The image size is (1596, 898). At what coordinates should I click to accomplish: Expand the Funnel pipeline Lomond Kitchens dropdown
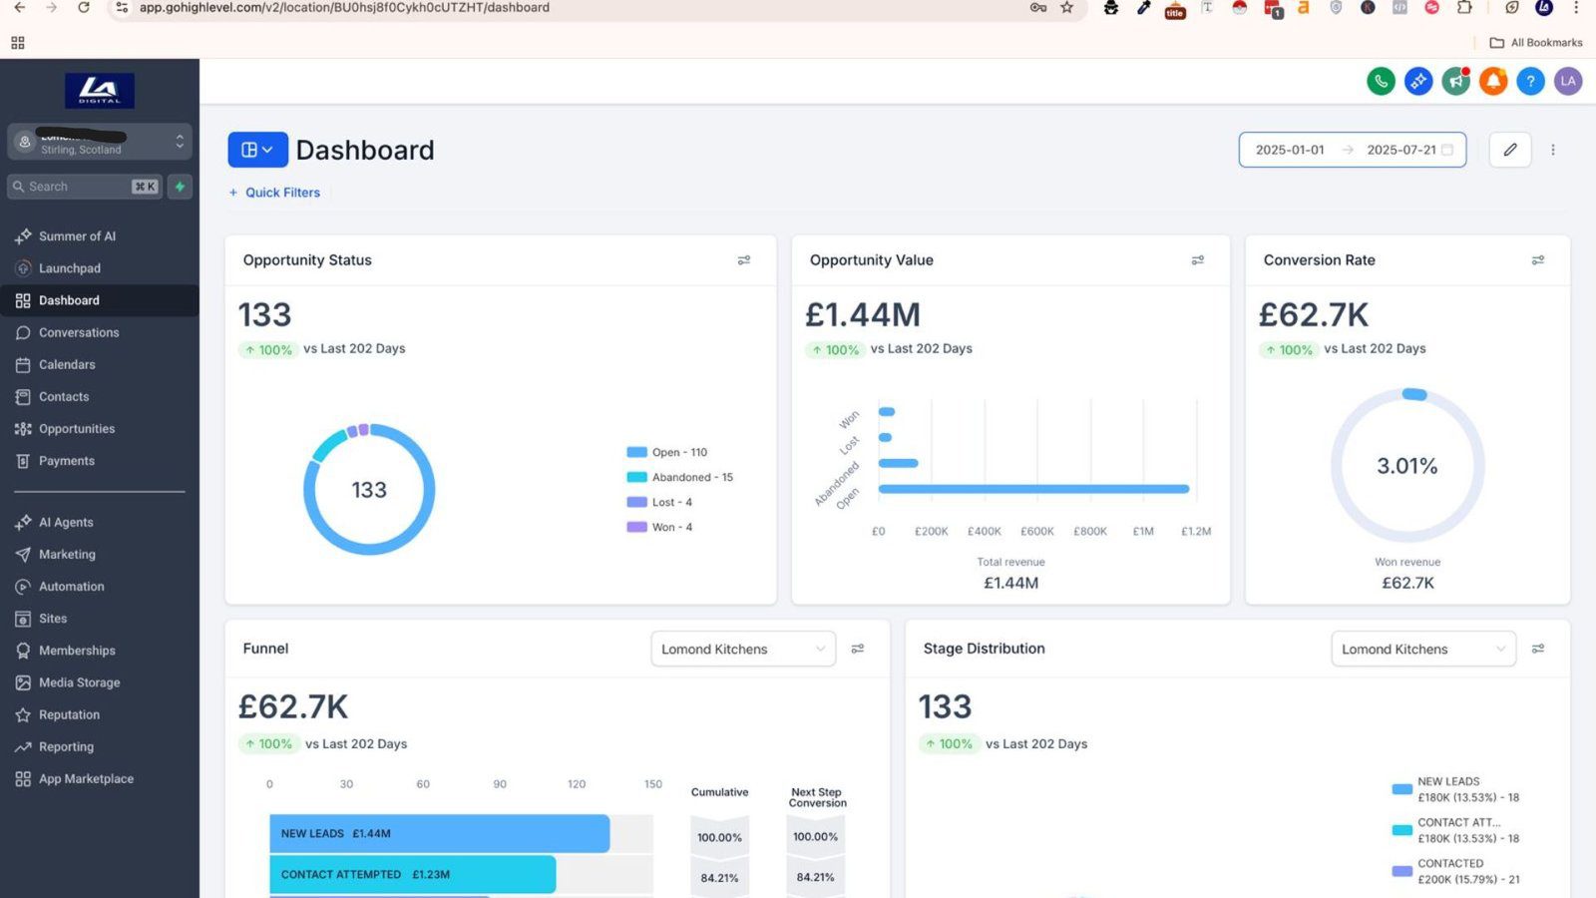[742, 649]
